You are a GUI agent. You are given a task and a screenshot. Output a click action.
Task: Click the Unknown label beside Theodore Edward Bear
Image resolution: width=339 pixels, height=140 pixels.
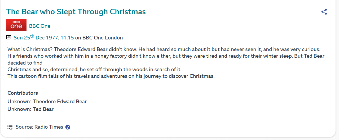click(x=19, y=101)
